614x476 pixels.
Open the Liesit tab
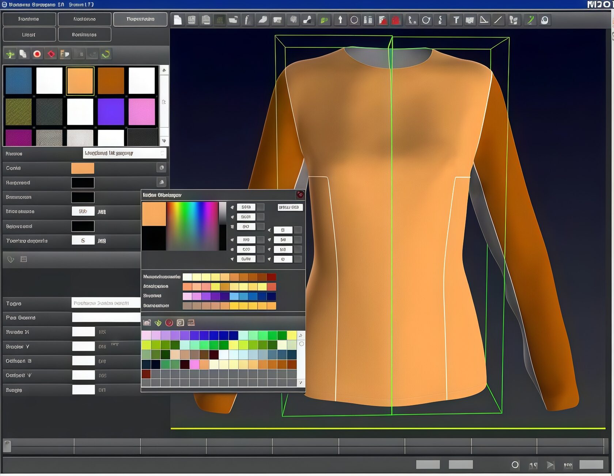(x=29, y=35)
